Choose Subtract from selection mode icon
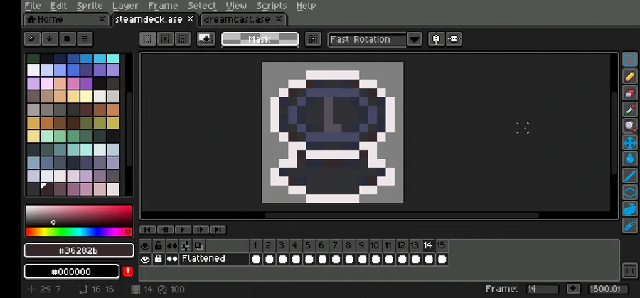Image resolution: width=640 pixels, height=298 pixels. tap(183, 39)
